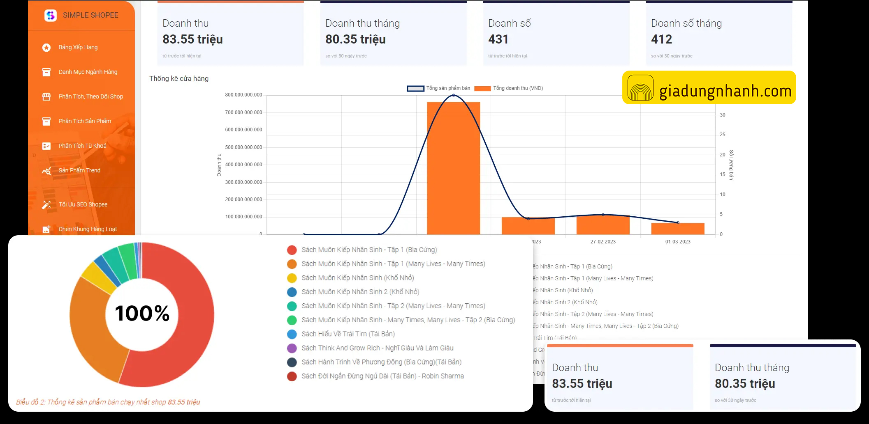Click the 01-03-2023 revenue bar
Viewport: 869px width, 424px height.
tap(678, 229)
